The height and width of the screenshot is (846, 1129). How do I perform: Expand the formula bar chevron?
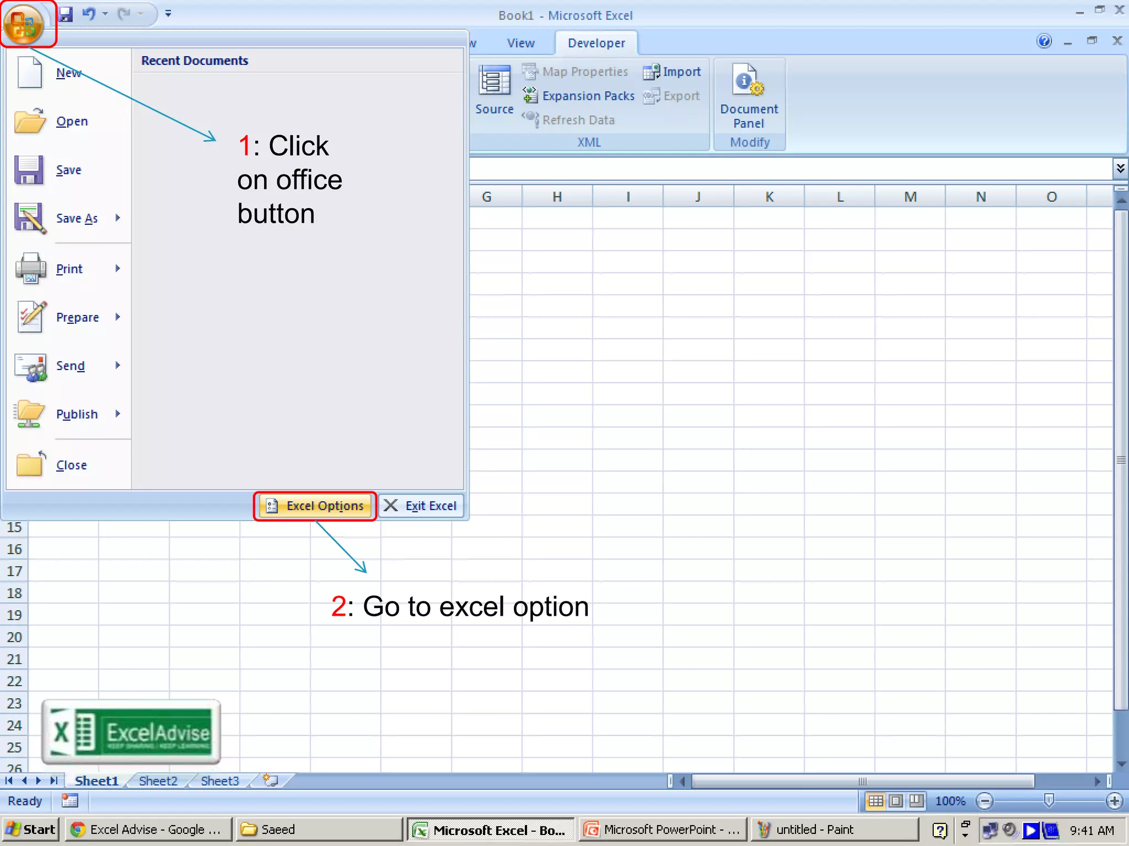click(x=1120, y=168)
